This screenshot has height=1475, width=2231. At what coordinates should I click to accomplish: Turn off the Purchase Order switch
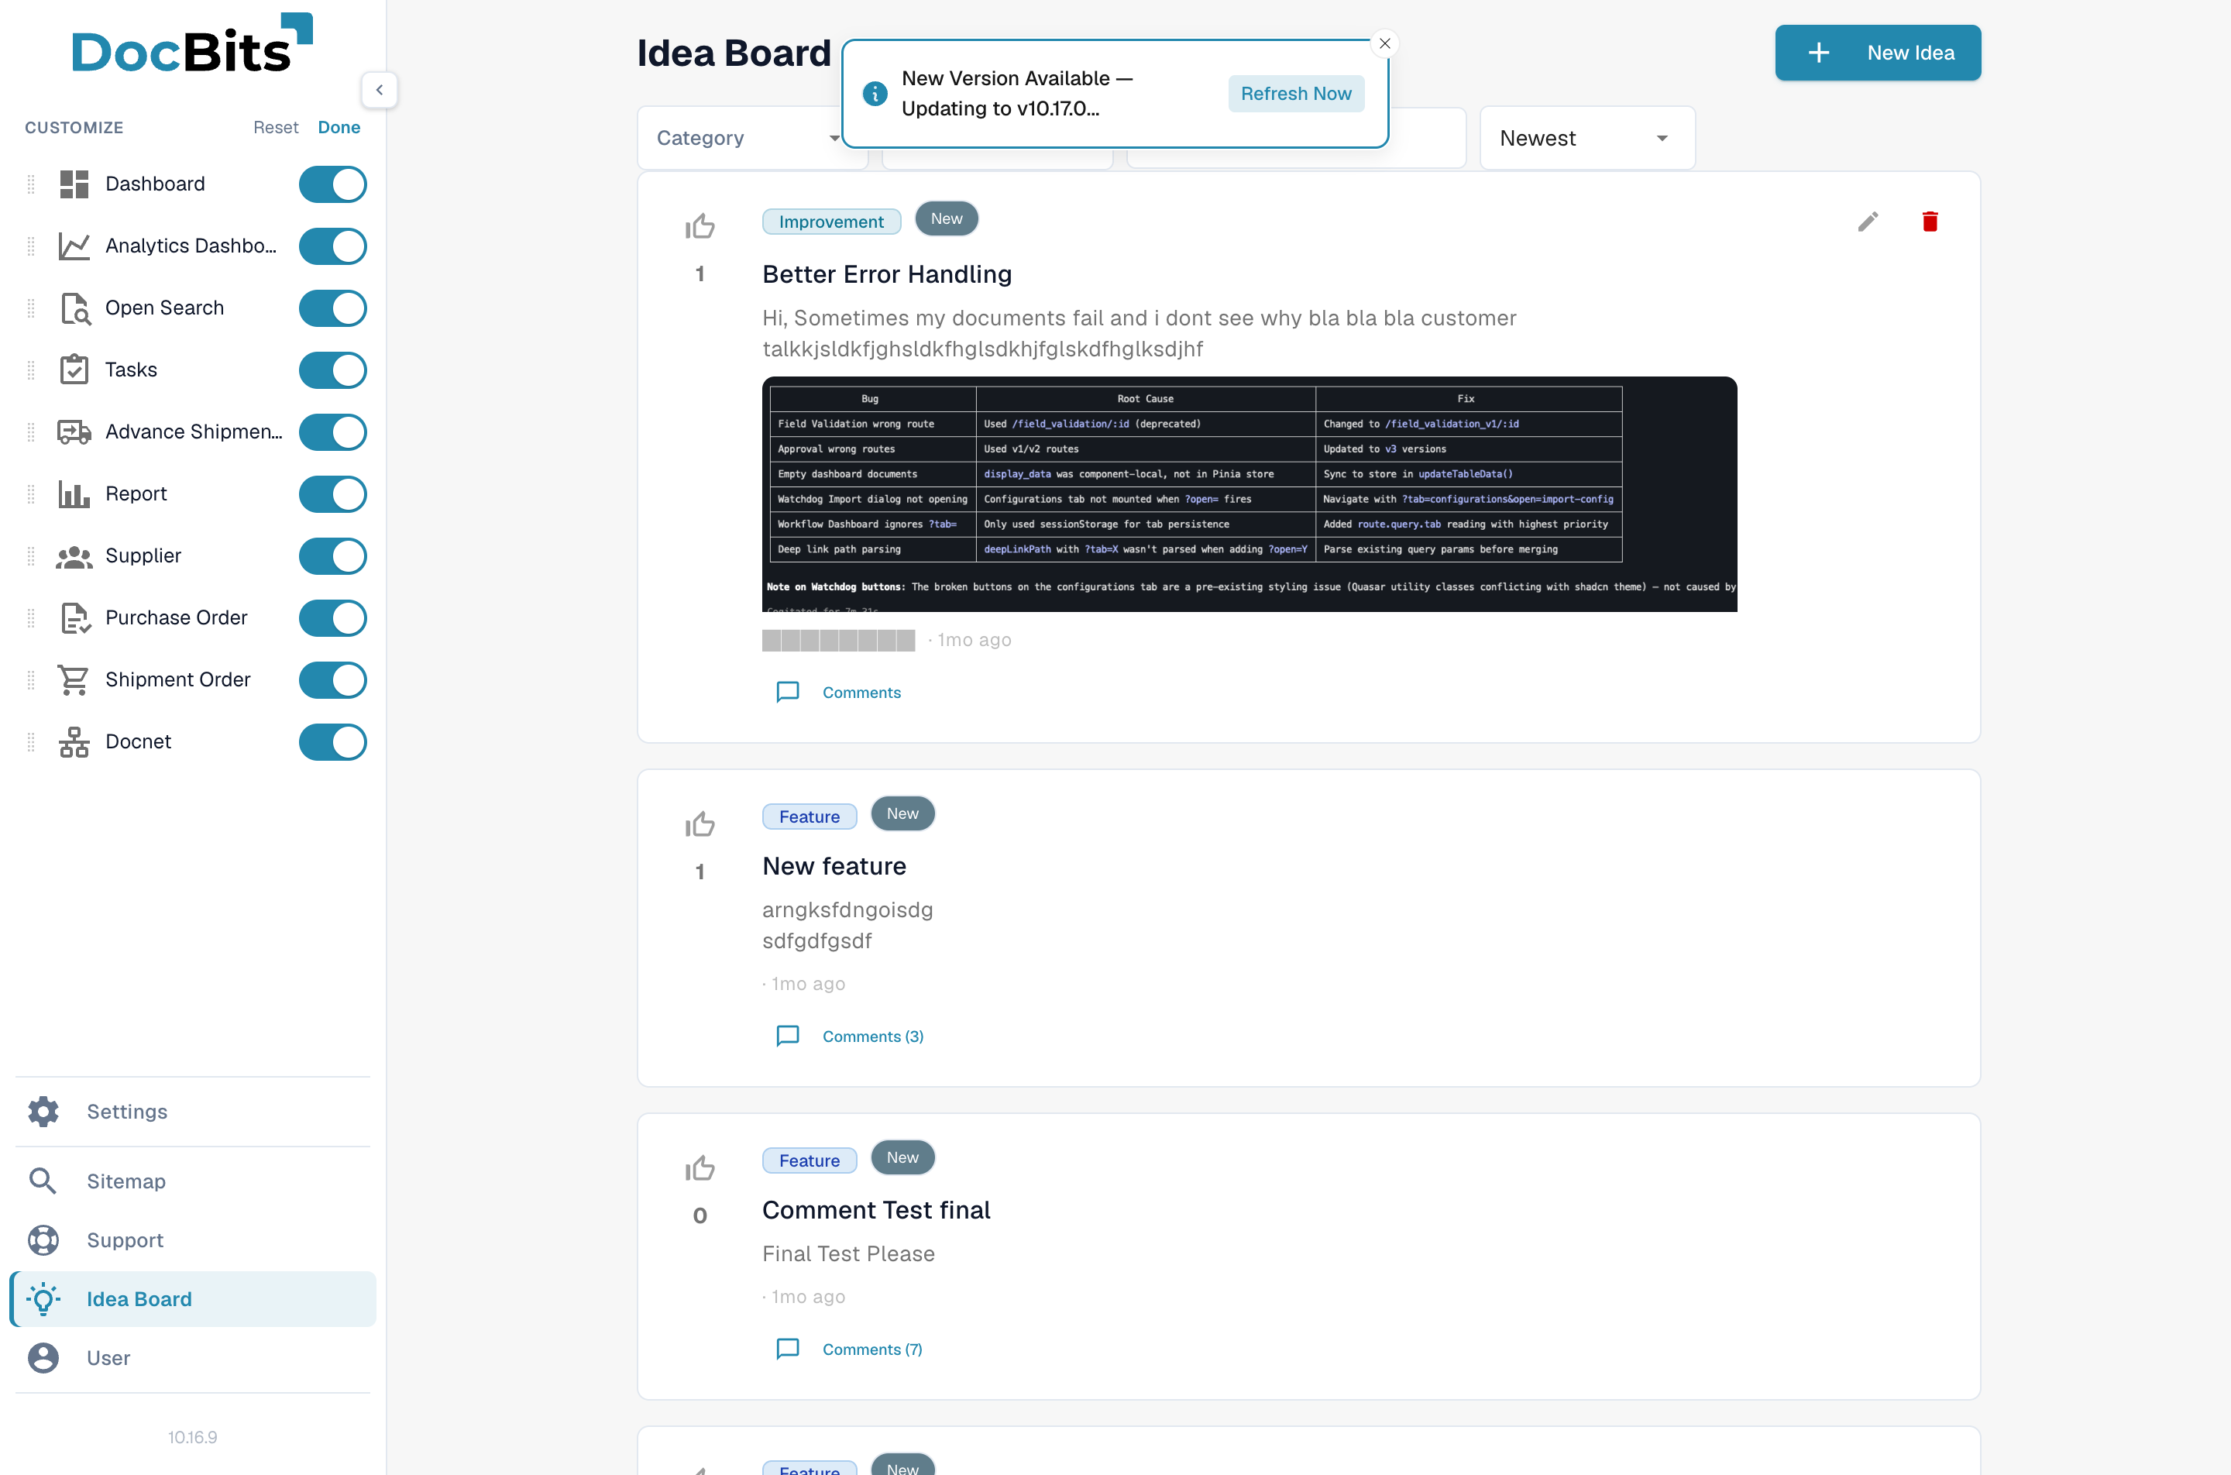tap(333, 618)
